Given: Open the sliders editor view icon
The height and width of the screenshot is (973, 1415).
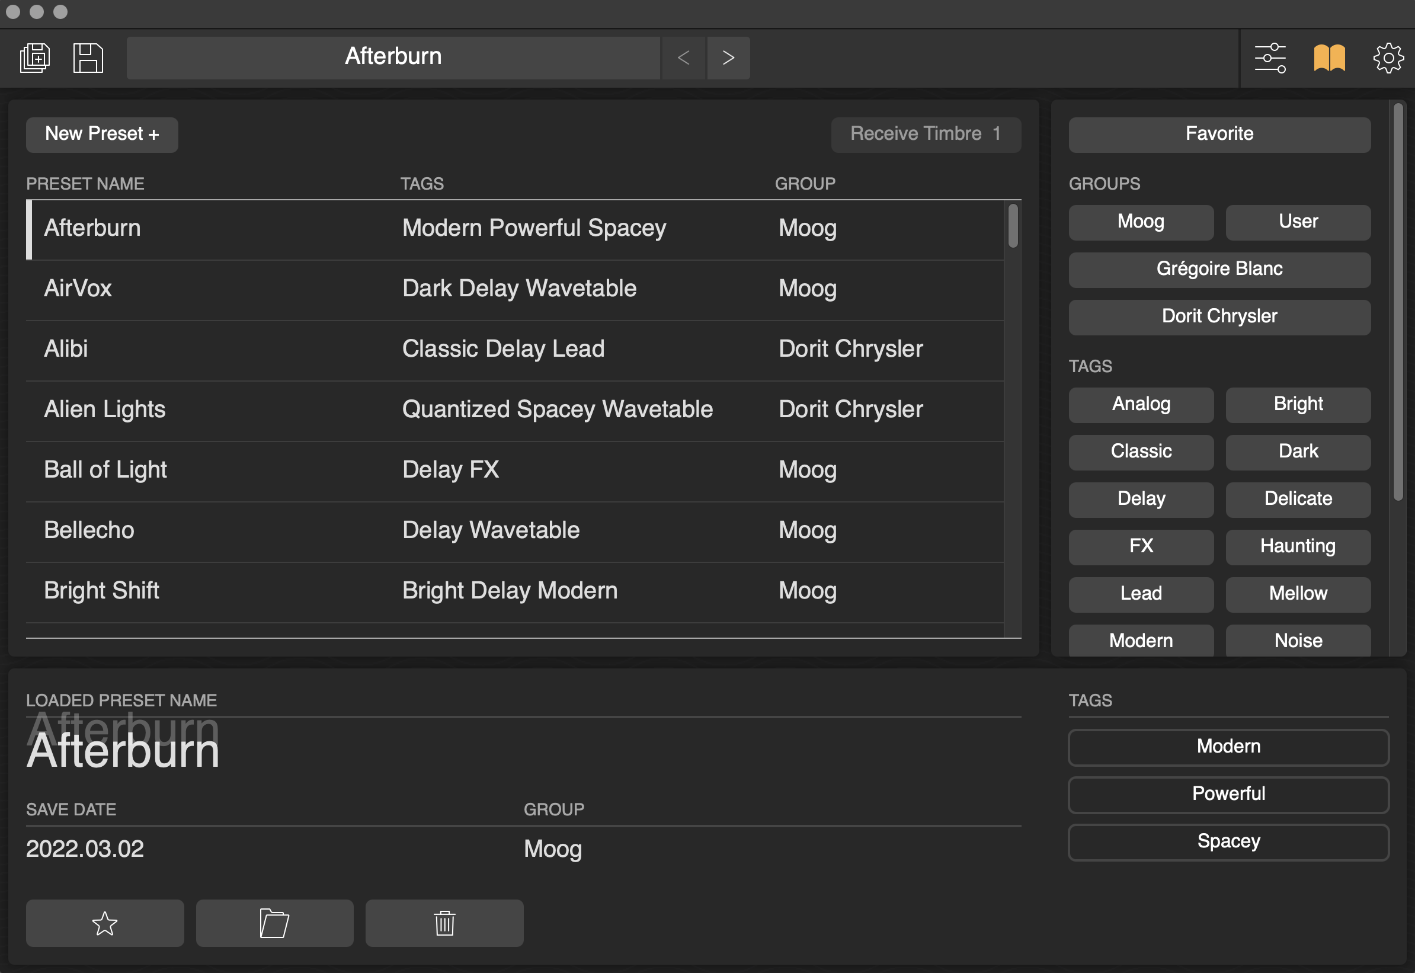Looking at the screenshot, I should (x=1270, y=58).
